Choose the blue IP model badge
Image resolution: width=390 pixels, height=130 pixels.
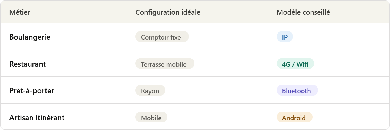285,37
